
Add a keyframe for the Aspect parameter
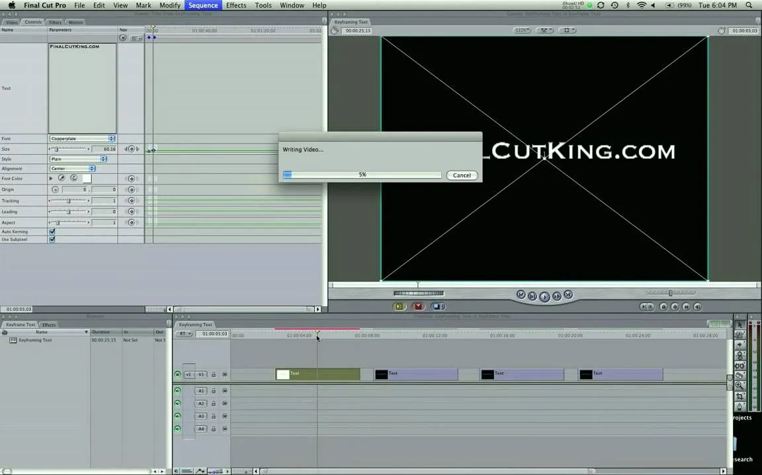[131, 223]
